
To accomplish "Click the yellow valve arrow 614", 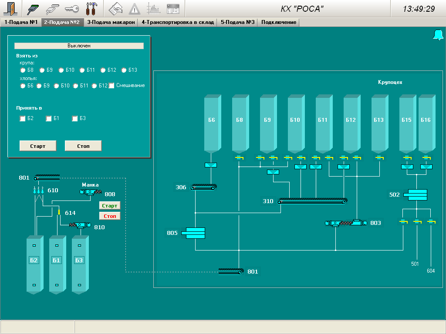I will (x=59, y=212).
